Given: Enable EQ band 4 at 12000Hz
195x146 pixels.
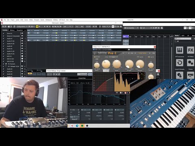Looking at the screenshot, I should pos(116,110).
